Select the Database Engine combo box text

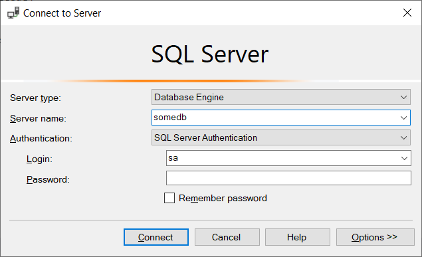point(189,98)
